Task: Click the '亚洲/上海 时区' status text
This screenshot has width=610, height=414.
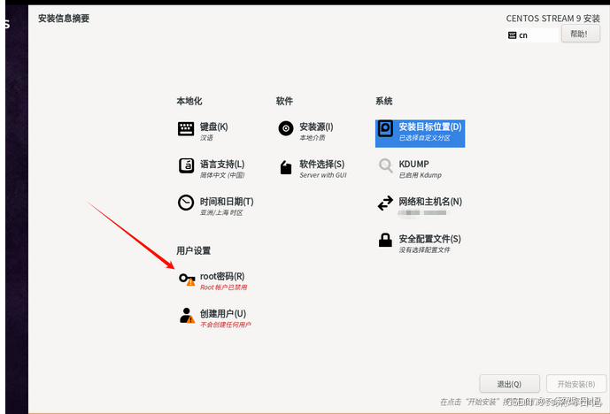Action: click(x=221, y=212)
